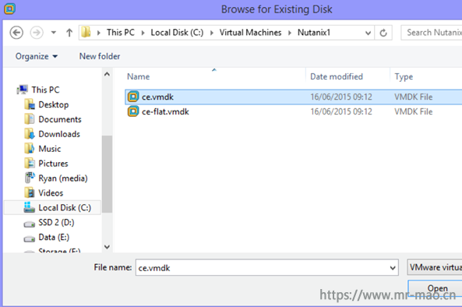This screenshot has height=307, width=462.
Task: Click the VMware icon in title bar
Action: [9, 9]
